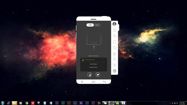Viewport: 187px width, 105px height.
Task: Launch Adobe Photoshop from taskbar
Action: click(x=87, y=103)
